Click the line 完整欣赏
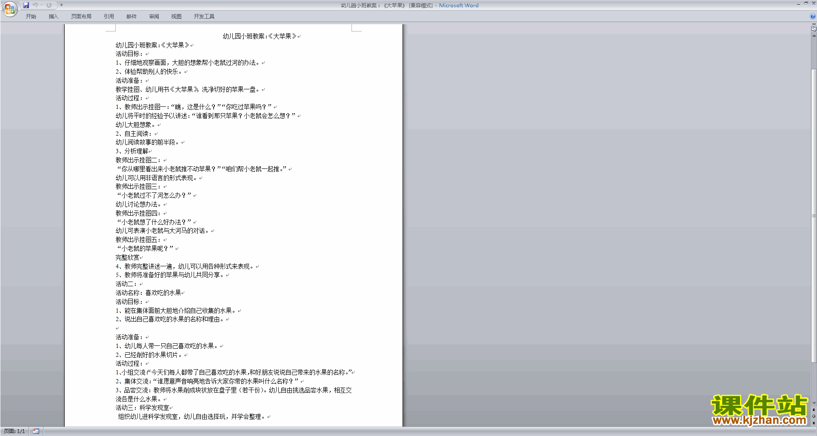The width and height of the screenshot is (817, 436). click(x=127, y=258)
